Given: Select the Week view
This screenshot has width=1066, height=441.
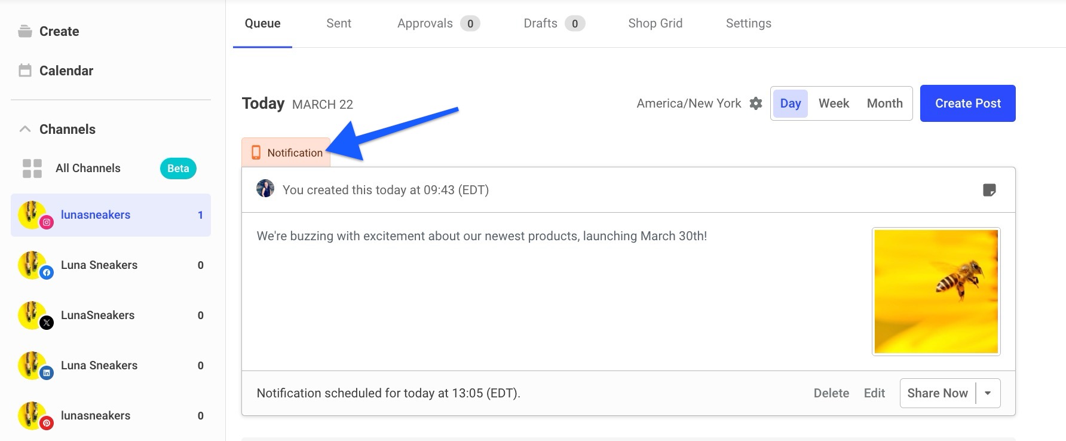Looking at the screenshot, I should [x=834, y=103].
